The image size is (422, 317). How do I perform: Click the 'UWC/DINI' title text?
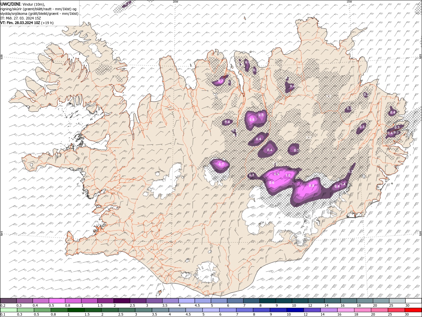click(10, 4)
